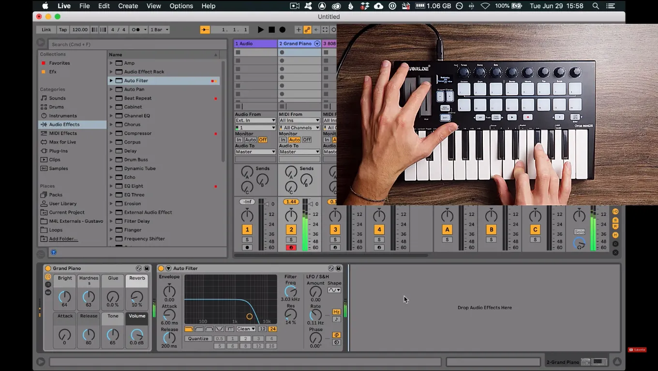The height and width of the screenshot is (371, 658).
Task: Click the orange Automation Arm icon
Action: click(307, 29)
